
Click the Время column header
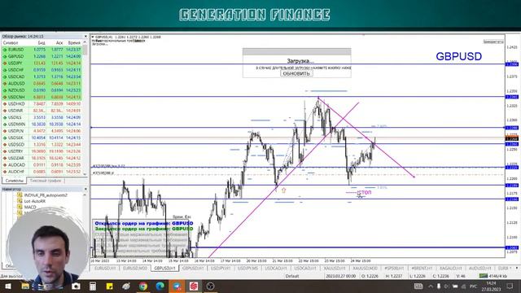click(74, 43)
